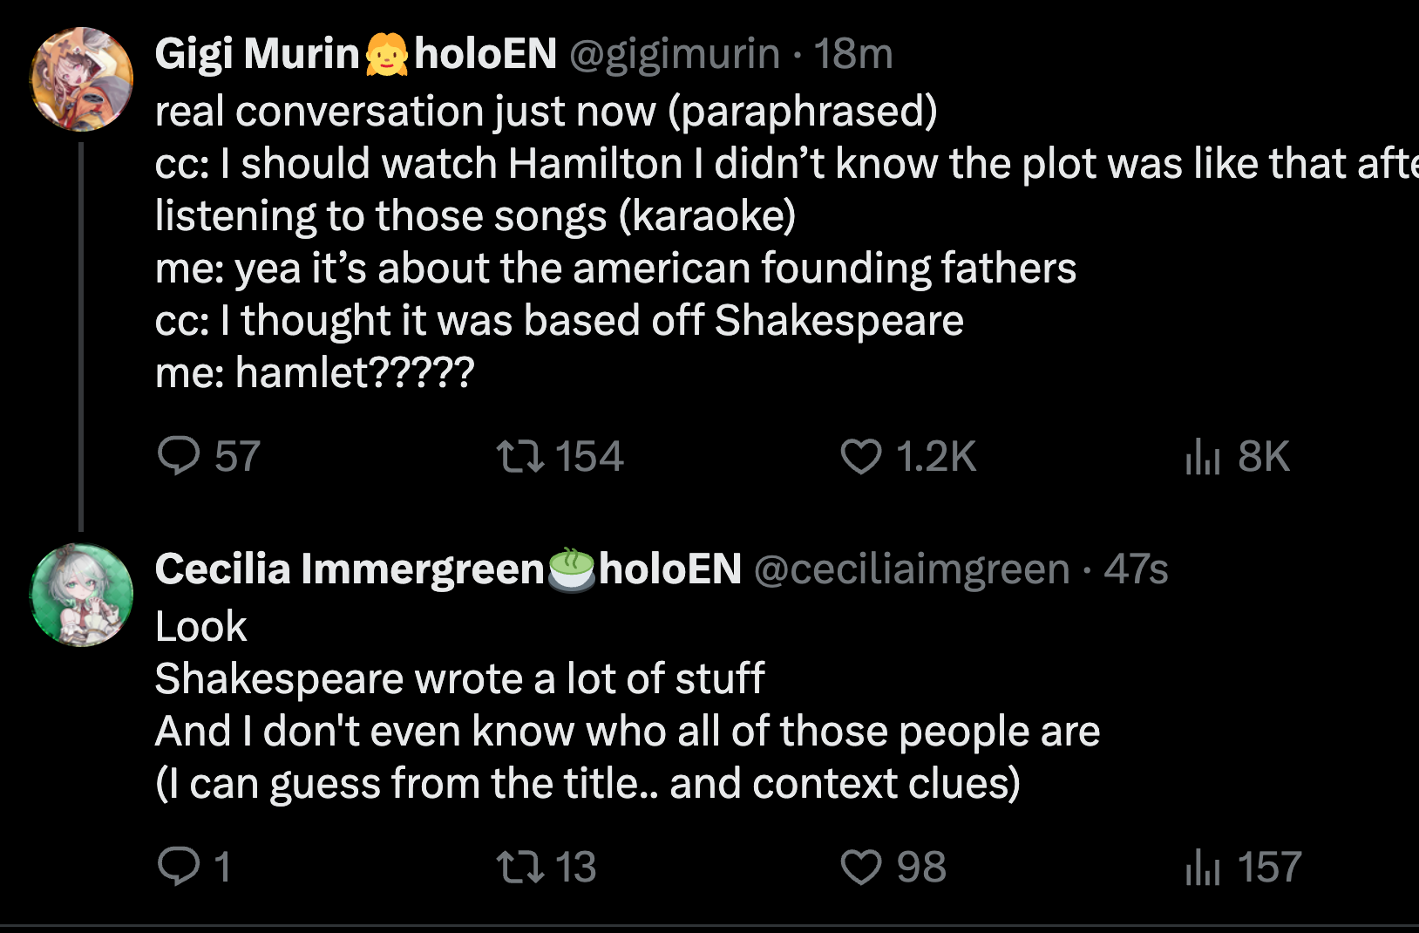View analytics for Cecilia's reply

pyautogui.click(x=1202, y=867)
